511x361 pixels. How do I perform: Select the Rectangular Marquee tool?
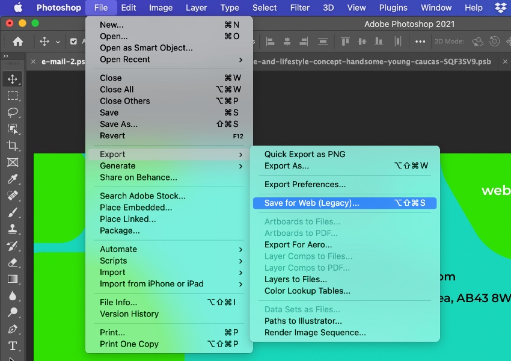(12, 96)
